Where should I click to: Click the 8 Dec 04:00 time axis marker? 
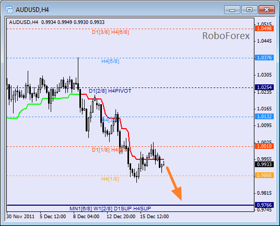click(86, 217)
